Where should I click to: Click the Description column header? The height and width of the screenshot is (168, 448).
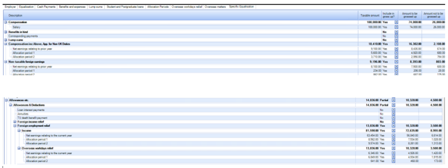click(181, 15)
